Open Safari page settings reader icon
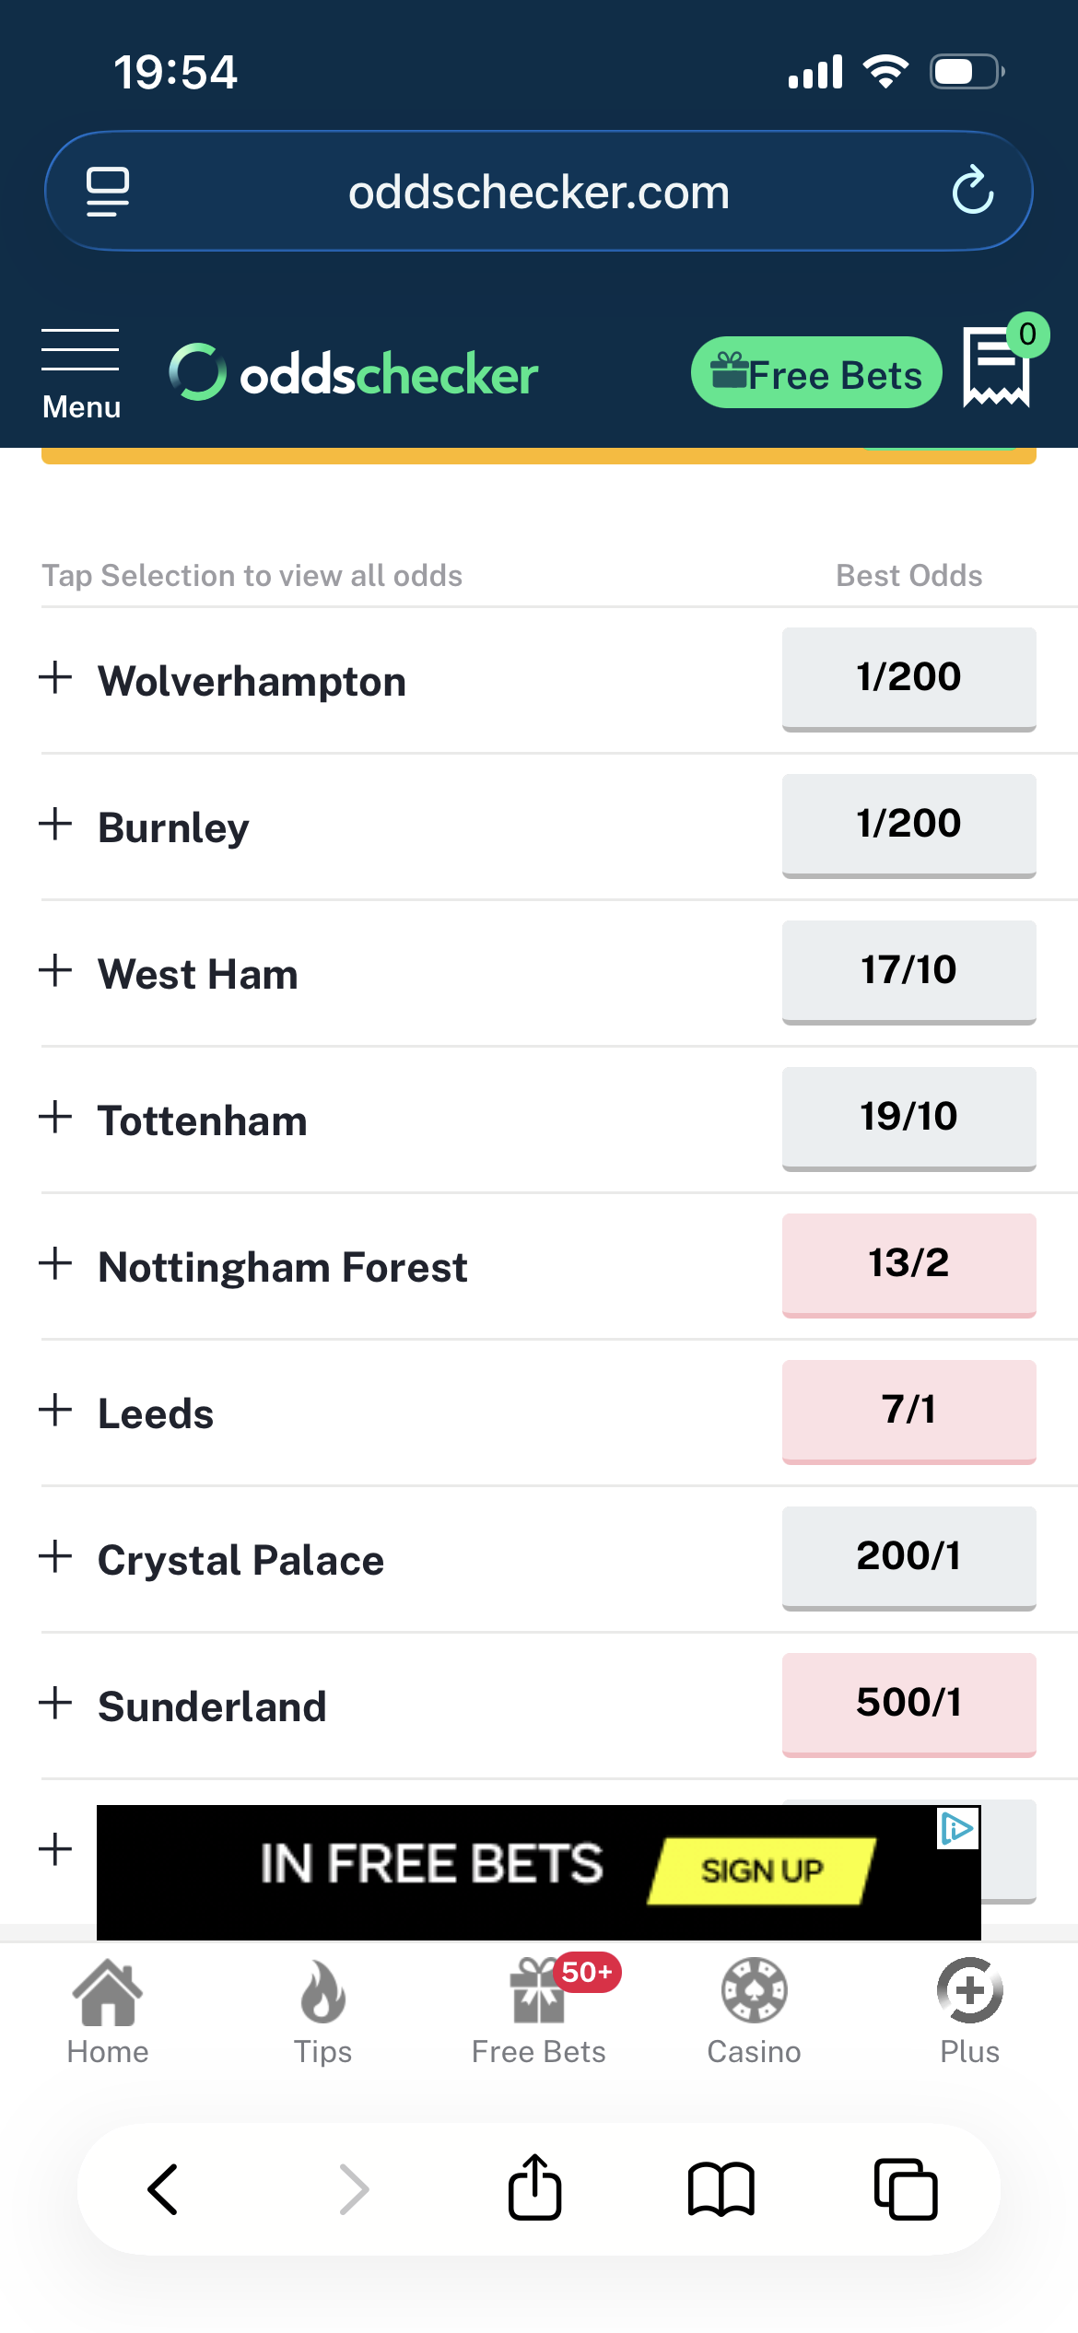The width and height of the screenshot is (1078, 2333). click(108, 192)
